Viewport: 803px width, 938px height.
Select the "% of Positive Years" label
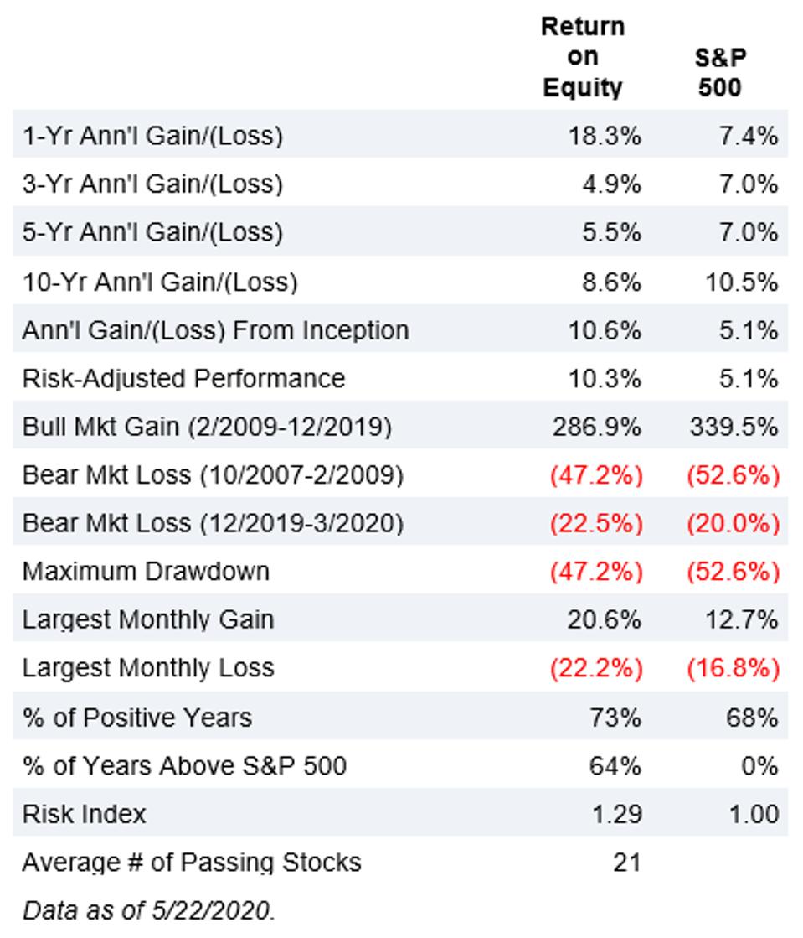pyautogui.click(x=136, y=718)
